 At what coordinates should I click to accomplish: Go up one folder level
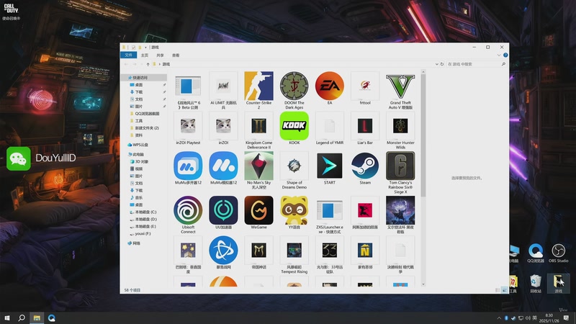[148, 64]
